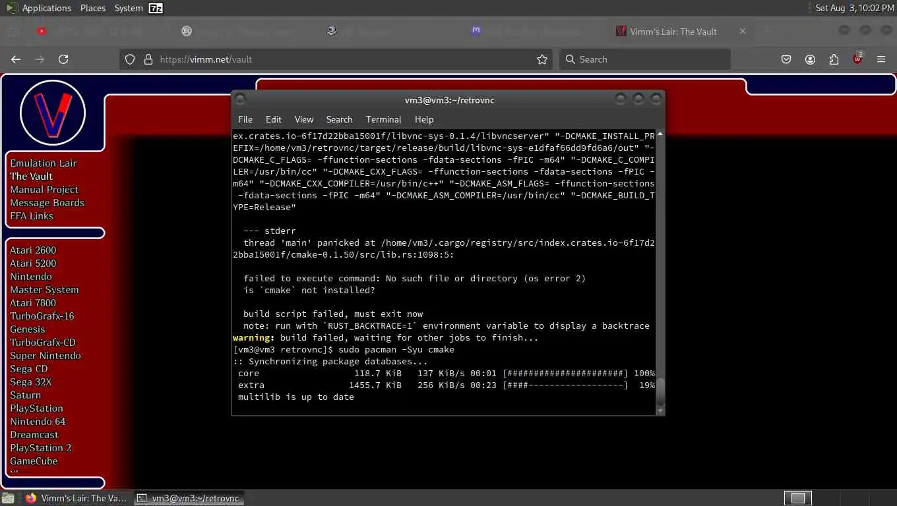
Task: Click the browser URL address field
Action: (x=336, y=59)
